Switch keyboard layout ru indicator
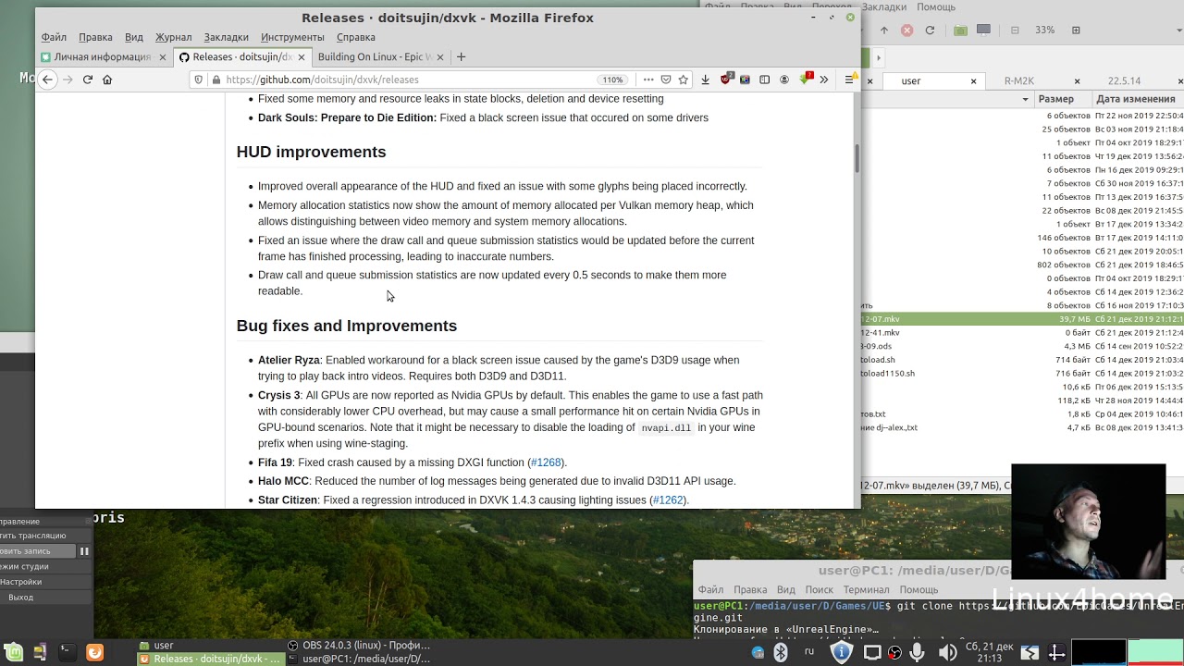The width and height of the screenshot is (1184, 666). coord(809,651)
